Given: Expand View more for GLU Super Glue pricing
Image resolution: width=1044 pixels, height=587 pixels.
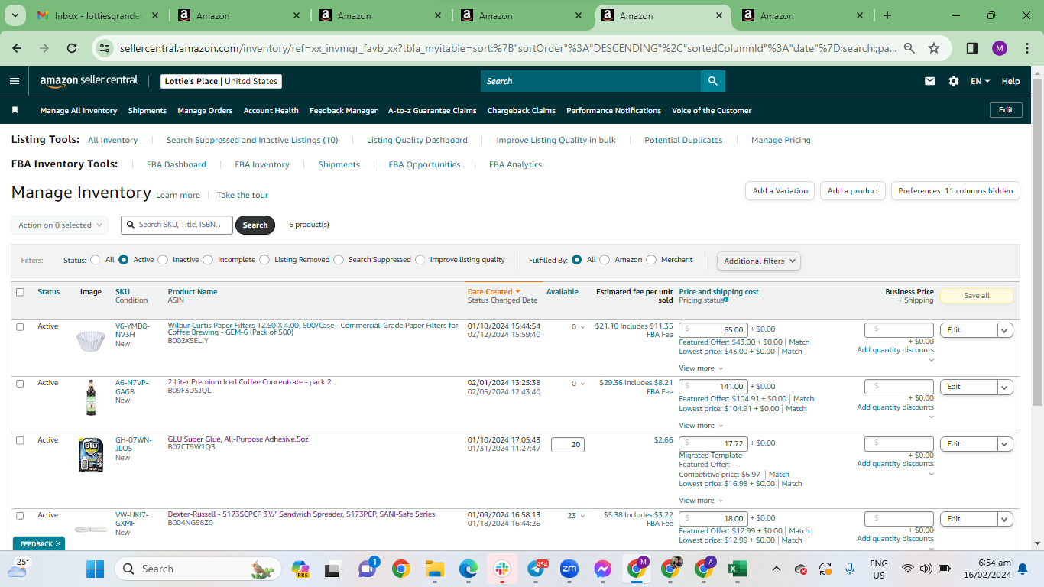Looking at the screenshot, I should [701, 501].
